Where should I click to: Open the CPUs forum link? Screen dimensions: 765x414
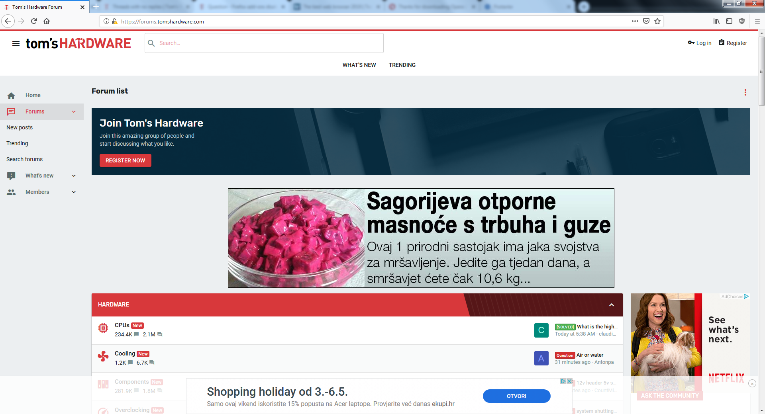pos(122,325)
